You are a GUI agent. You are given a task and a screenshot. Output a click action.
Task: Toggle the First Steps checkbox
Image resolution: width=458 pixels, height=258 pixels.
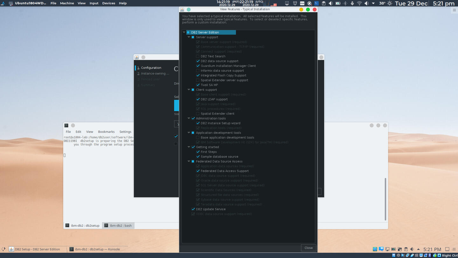tap(198, 152)
